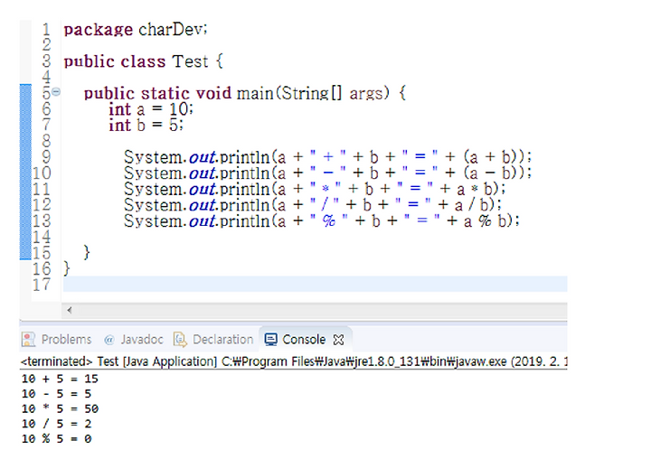Viewport: 651px width, 459px height.
Task: Click console output '10 - 5 = 5'
Action: (56, 393)
